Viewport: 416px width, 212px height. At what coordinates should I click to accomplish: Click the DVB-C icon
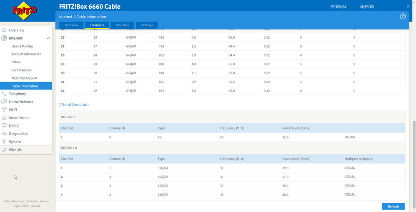click(x=4, y=126)
